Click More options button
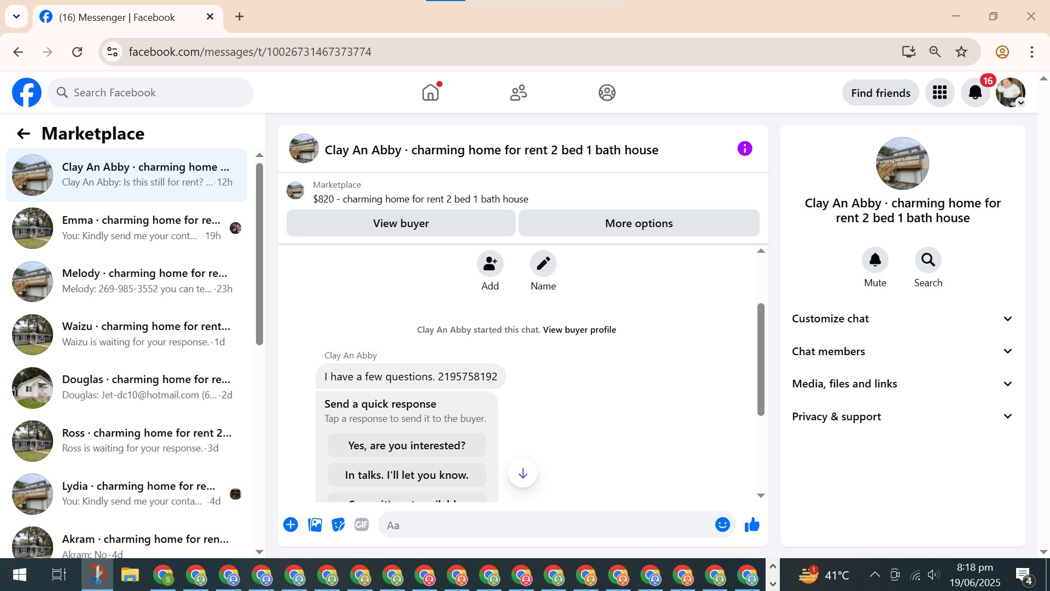 tap(639, 223)
